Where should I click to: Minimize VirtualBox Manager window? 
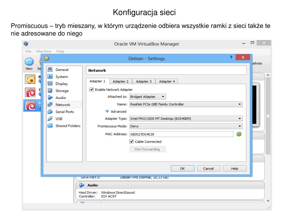tap(244, 43)
